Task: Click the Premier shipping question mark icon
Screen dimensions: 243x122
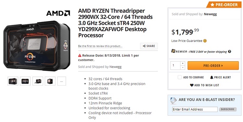Action: [x=229, y=52]
